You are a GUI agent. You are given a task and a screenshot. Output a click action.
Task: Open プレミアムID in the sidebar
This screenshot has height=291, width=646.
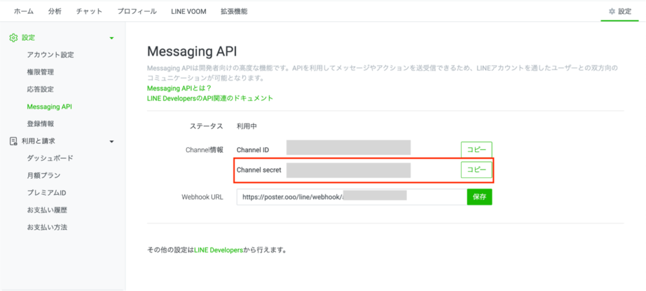[47, 193]
